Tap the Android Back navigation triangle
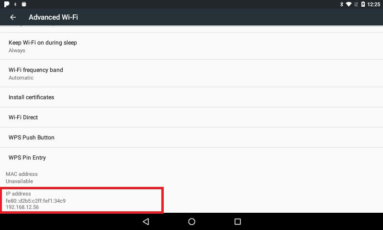The width and height of the screenshot is (383, 230). 146,222
